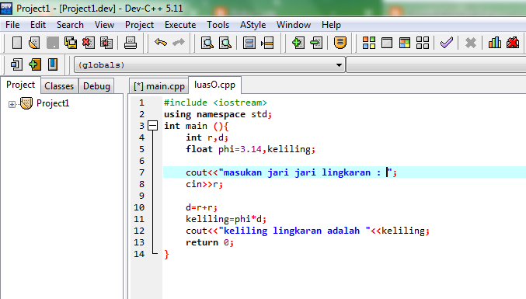Click the Open project or file icon
The width and height of the screenshot is (526, 299).
[34, 43]
